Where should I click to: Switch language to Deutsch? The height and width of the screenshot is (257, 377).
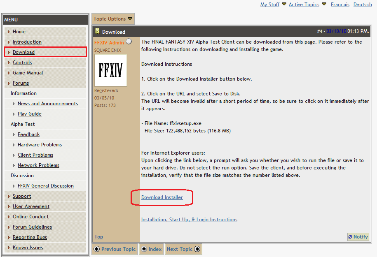point(363,5)
